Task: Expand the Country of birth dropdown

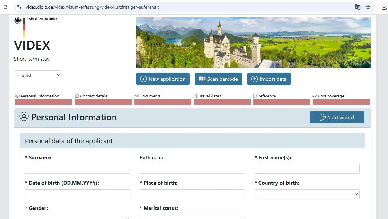Action: (x=307, y=194)
